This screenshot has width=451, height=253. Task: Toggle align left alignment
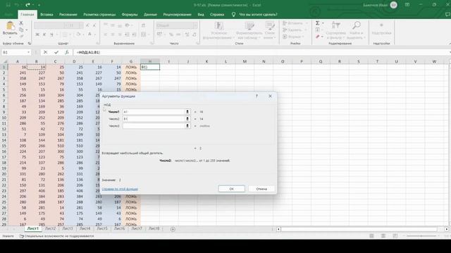106,34
